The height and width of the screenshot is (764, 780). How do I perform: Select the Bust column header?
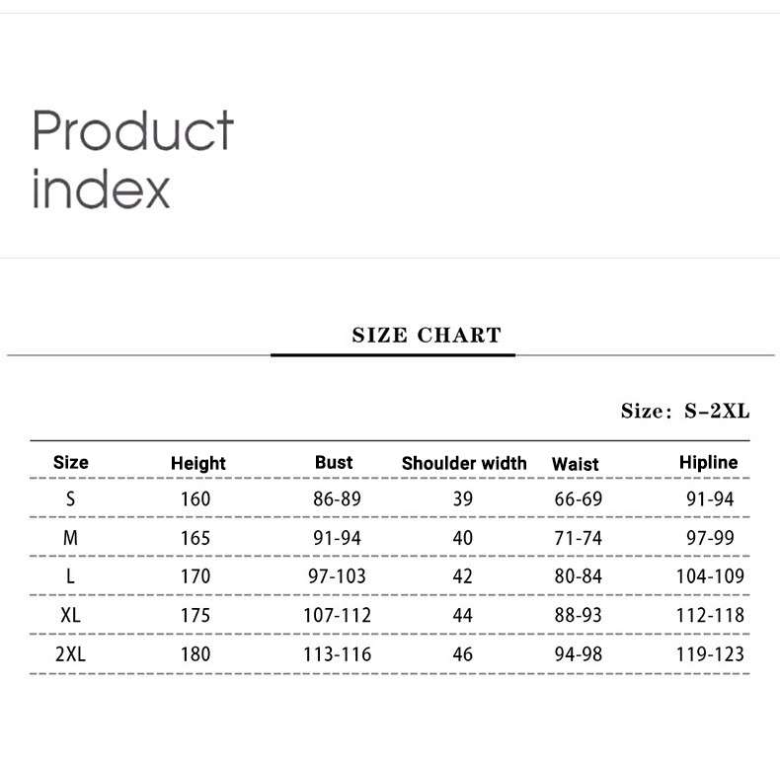coord(334,462)
